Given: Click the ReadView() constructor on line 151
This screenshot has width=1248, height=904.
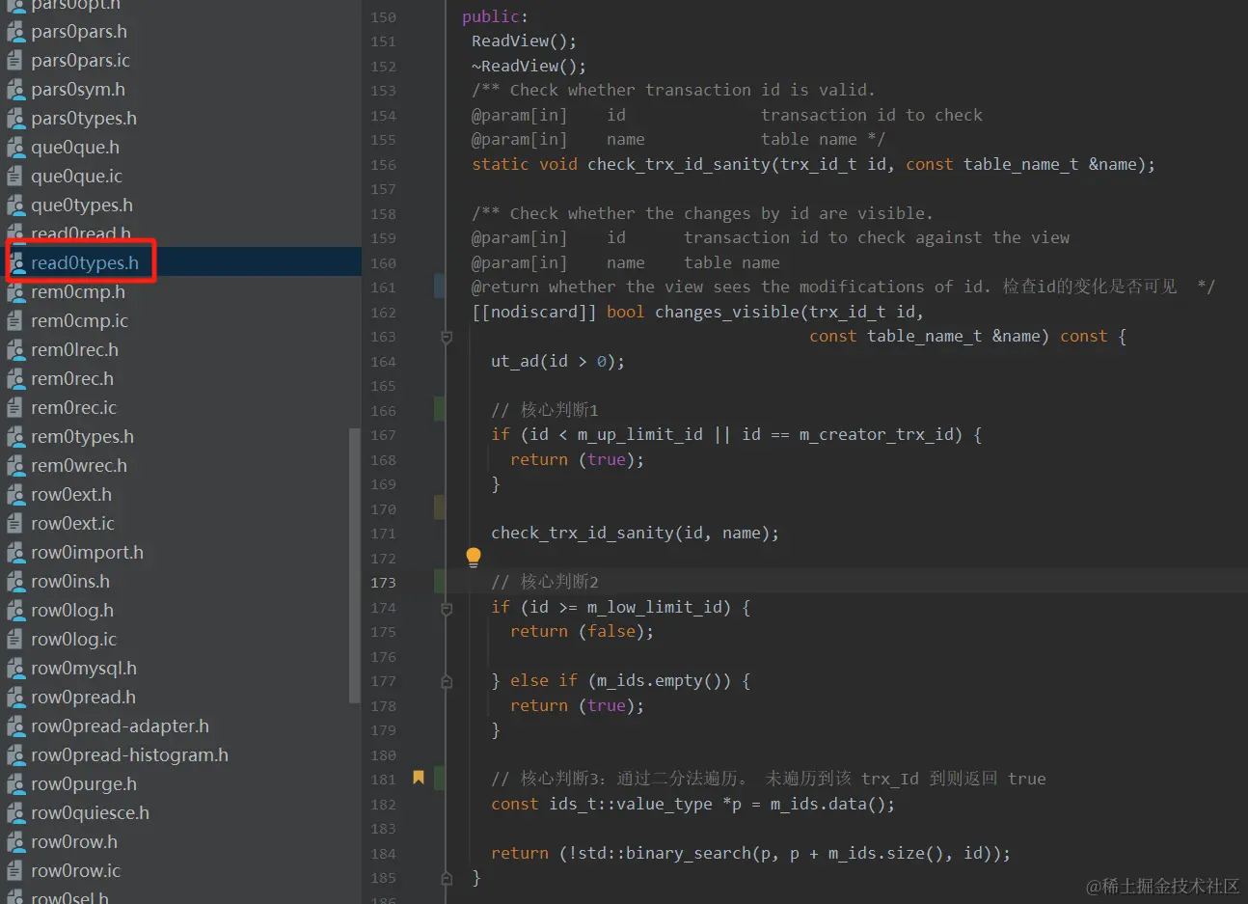Looking at the screenshot, I should point(524,41).
